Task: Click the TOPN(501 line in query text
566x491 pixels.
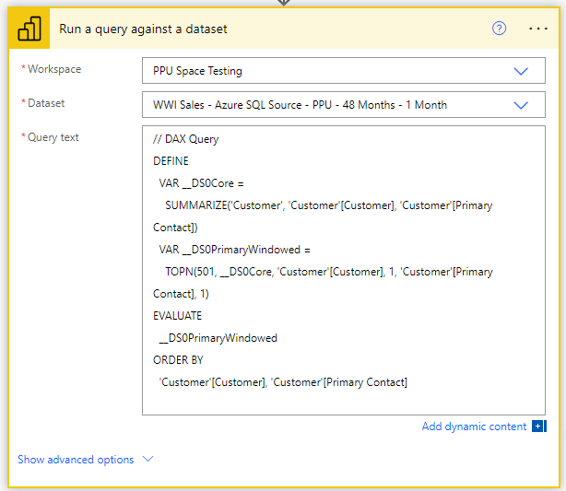Action: click(x=329, y=272)
